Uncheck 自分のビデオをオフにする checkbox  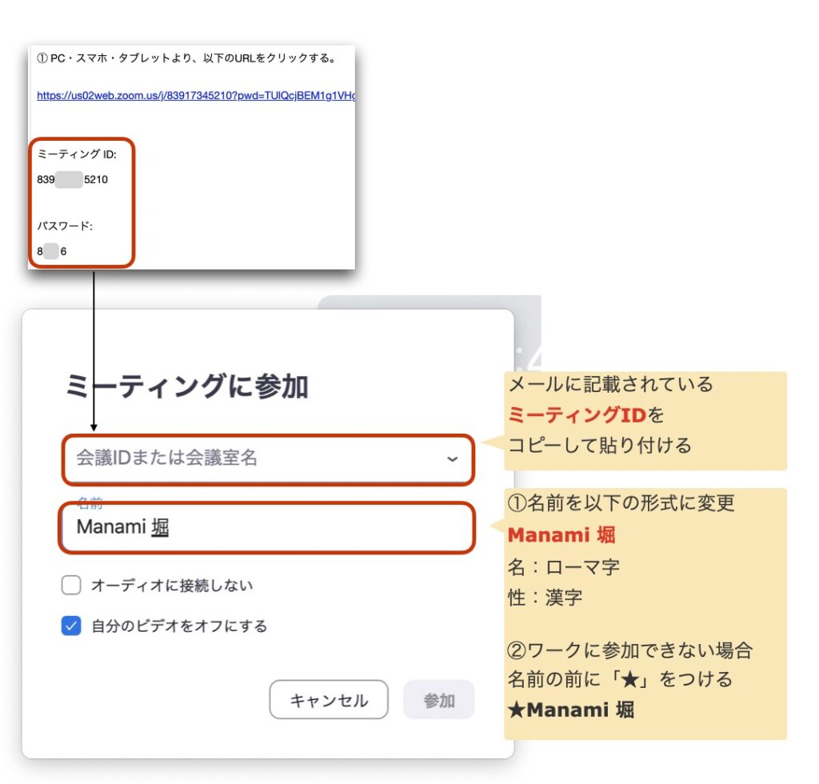71,626
